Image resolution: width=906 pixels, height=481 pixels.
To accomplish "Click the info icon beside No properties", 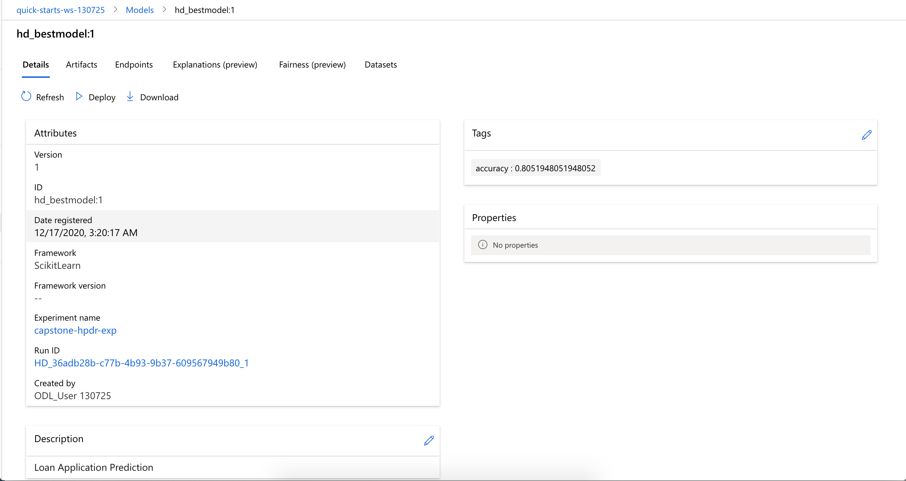I will pos(483,245).
